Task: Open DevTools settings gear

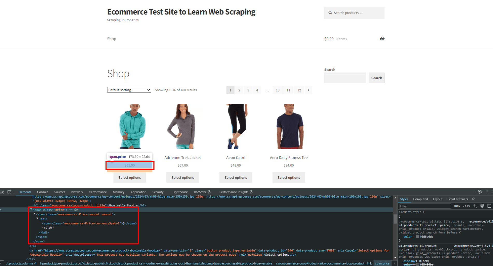Action: (480, 192)
